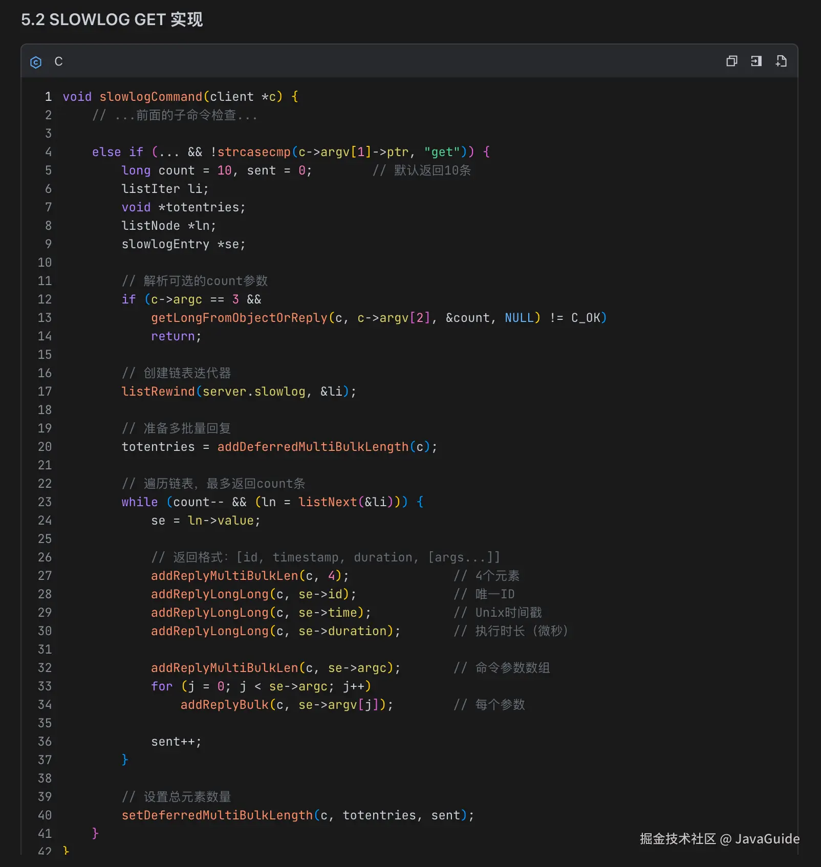Click the comment "遍历链表, 最多返回count条"
Image resolution: width=821 pixels, height=867 pixels.
225,484
